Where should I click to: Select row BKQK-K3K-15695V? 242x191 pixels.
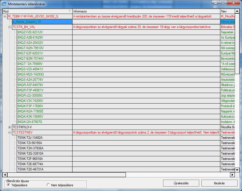click(44, 117)
